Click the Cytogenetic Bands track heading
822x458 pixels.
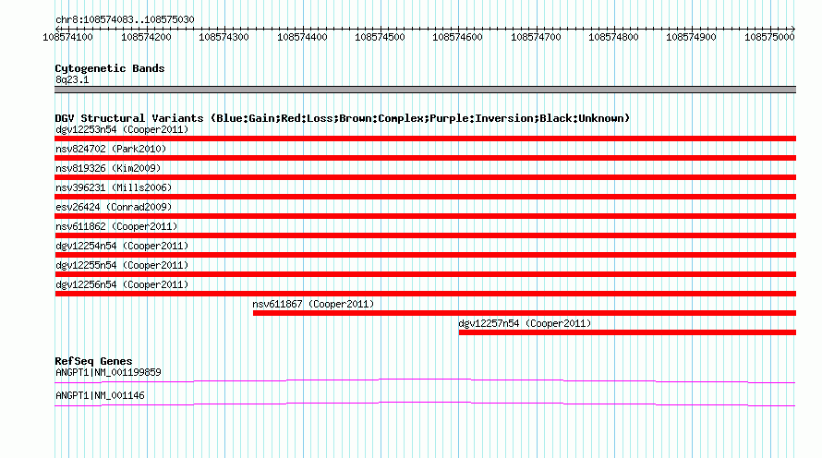tap(110, 68)
